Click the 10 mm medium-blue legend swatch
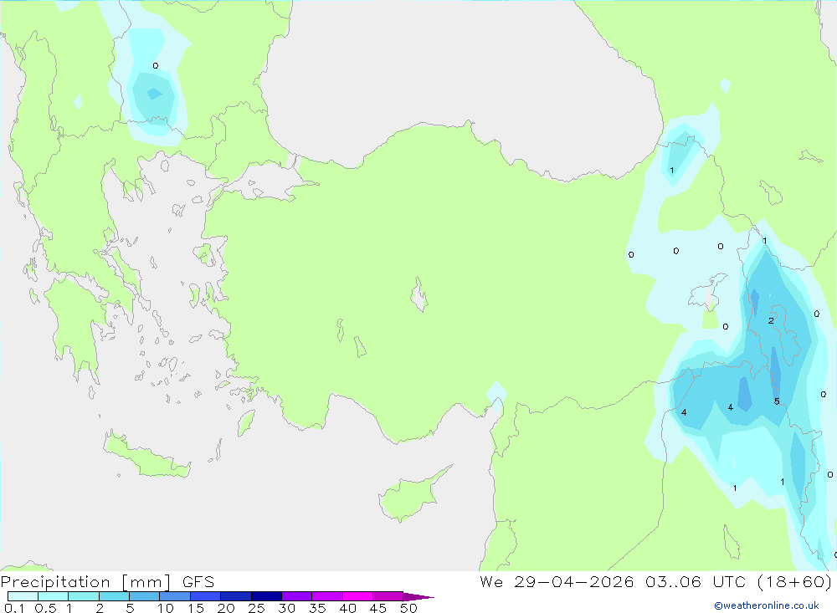837x613 pixels. tap(175, 596)
